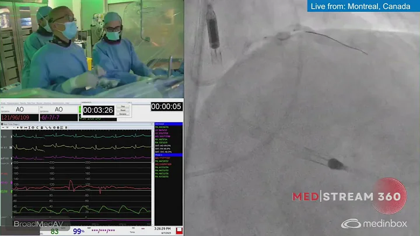Click the minus icon in waveform toolbar

[x=3, y=128]
